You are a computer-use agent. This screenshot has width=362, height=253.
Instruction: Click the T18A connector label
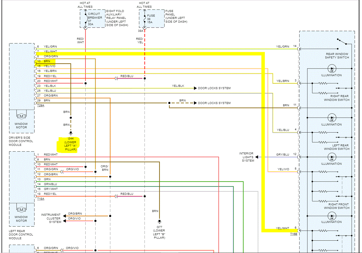tap(41, 199)
